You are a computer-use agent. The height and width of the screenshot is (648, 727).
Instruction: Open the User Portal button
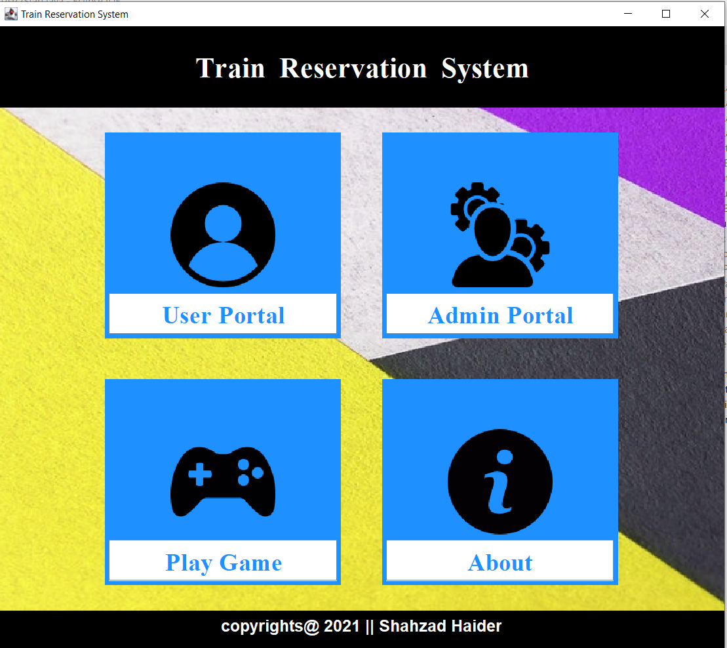(x=223, y=314)
